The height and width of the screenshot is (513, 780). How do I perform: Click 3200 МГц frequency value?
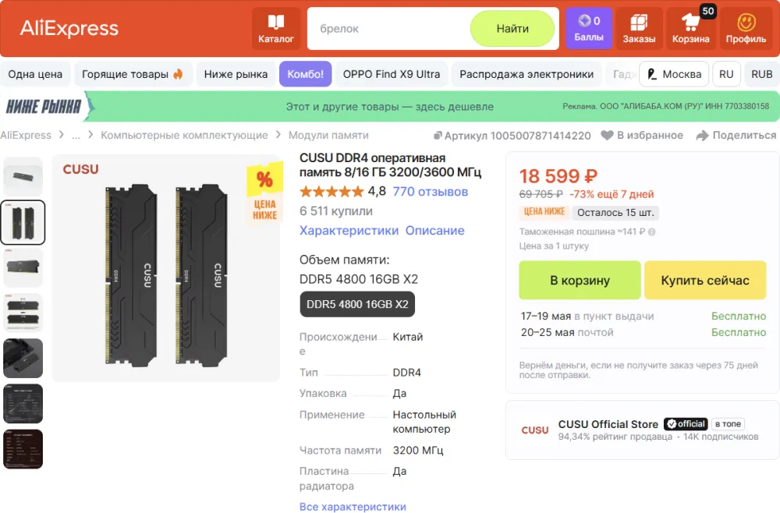(x=418, y=451)
